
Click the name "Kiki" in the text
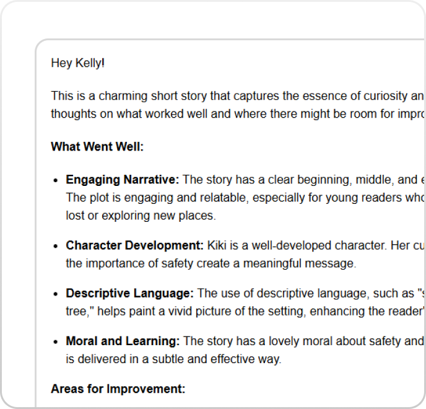218,245
